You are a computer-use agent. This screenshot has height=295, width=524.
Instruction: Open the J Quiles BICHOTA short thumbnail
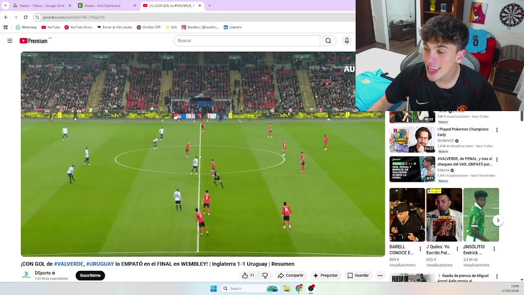pos(444,215)
